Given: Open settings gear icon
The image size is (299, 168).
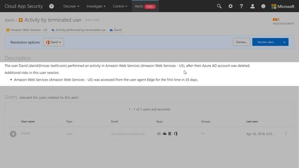Looking at the screenshot, I should click(x=230, y=6).
